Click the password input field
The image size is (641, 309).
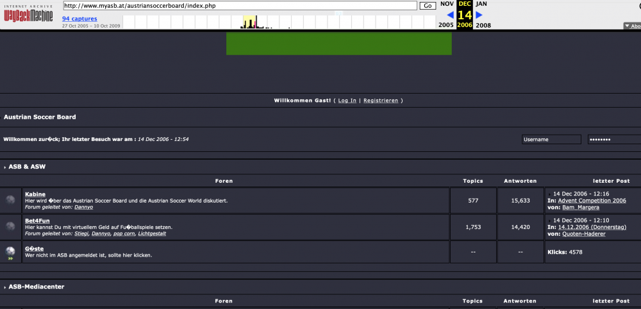tap(614, 139)
